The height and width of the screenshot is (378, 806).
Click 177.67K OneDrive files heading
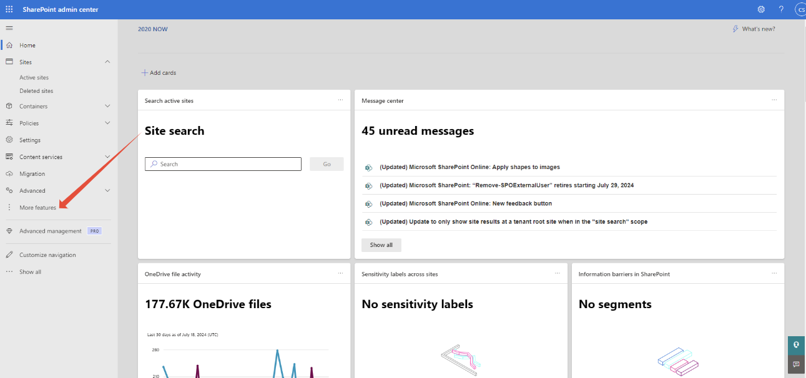tap(208, 304)
